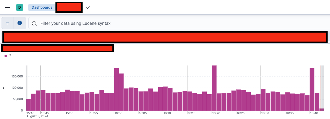Open the saved filter options menu
The image size is (330, 119).
(x=8, y=23)
